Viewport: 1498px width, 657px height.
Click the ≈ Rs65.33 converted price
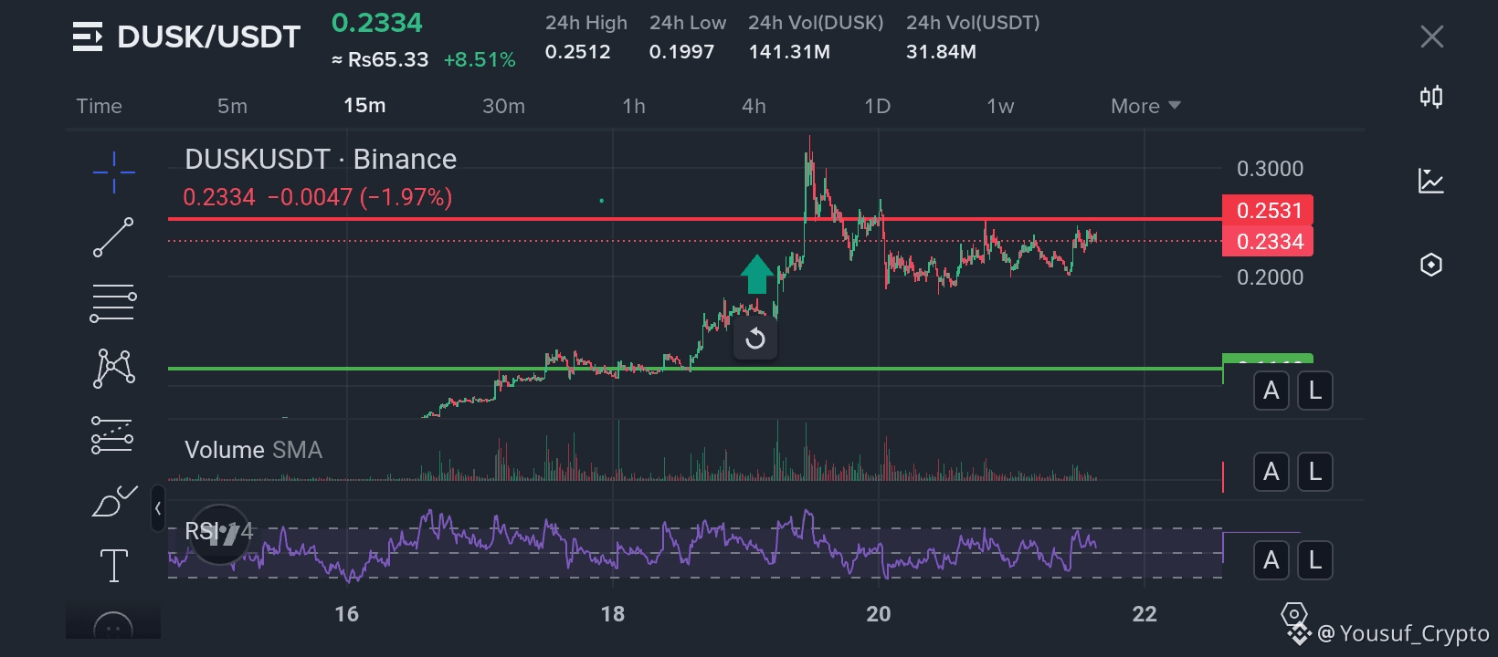[x=380, y=60]
